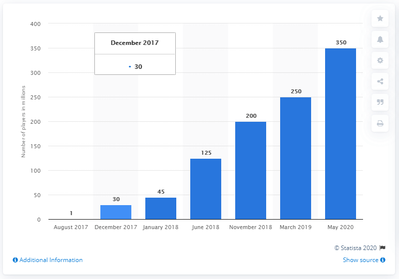
Task: Select the June 2018 bar
Action: [x=206, y=189]
